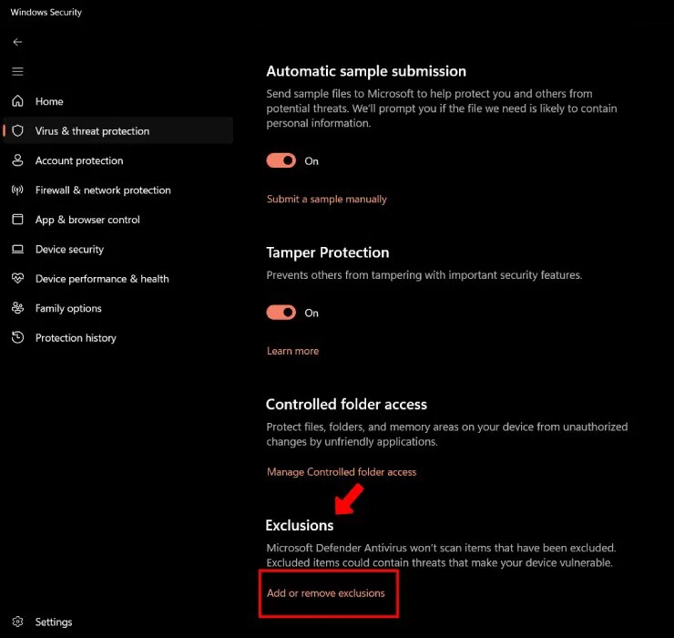Image resolution: width=674 pixels, height=638 pixels.
Task: Click the back arrow icon
Action: coord(17,42)
